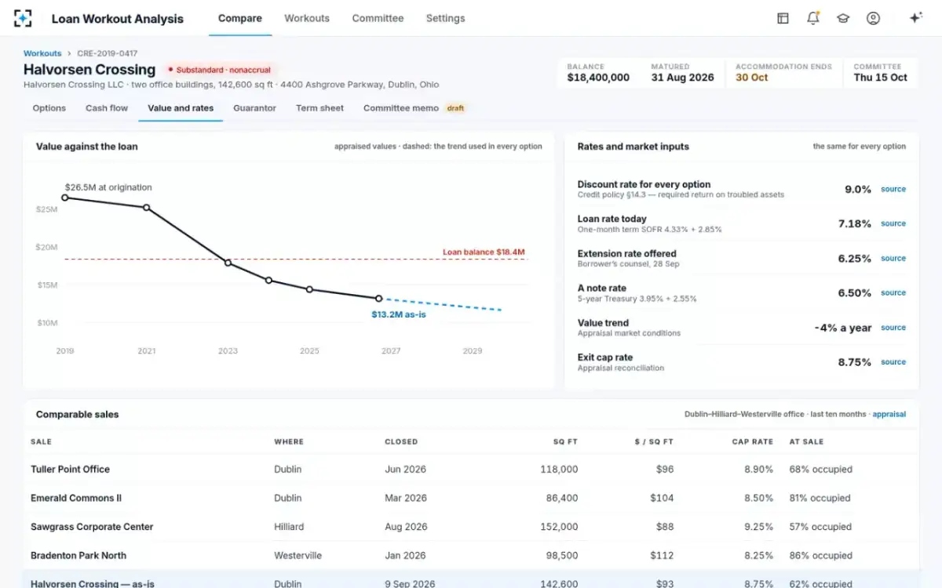Viewport: 942px width, 588px height.
Task: Click the 6.25% extension rate value
Action: 854,258
